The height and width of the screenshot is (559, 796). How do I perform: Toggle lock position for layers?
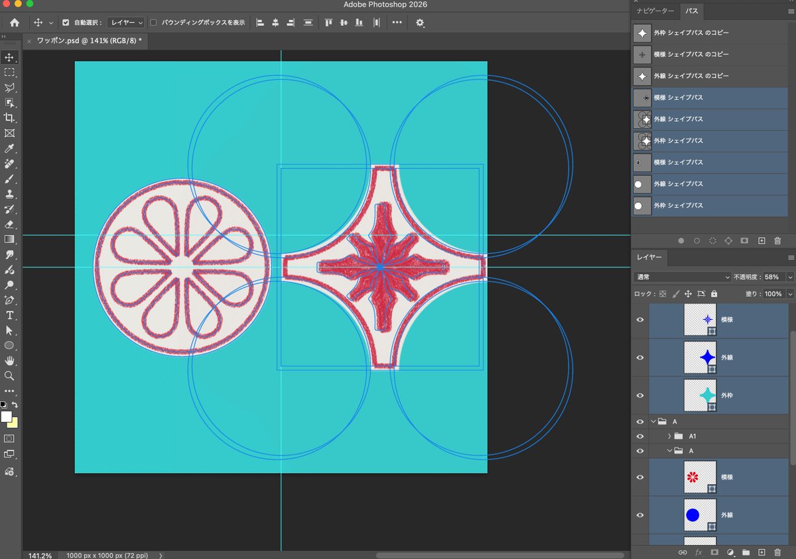pyautogui.click(x=688, y=293)
